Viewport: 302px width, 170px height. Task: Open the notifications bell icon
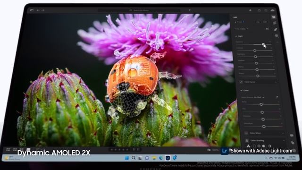(250, 10)
